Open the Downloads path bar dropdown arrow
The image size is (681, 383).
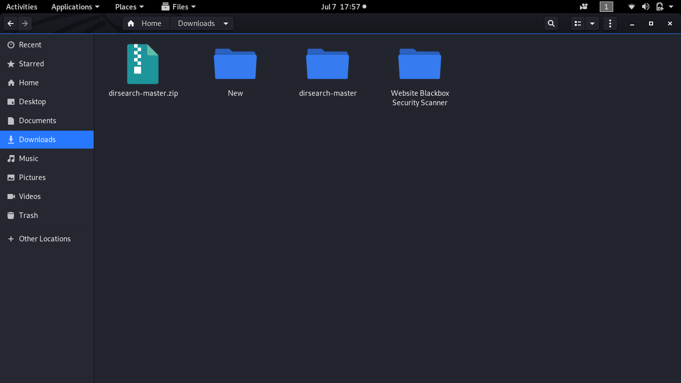(226, 23)
